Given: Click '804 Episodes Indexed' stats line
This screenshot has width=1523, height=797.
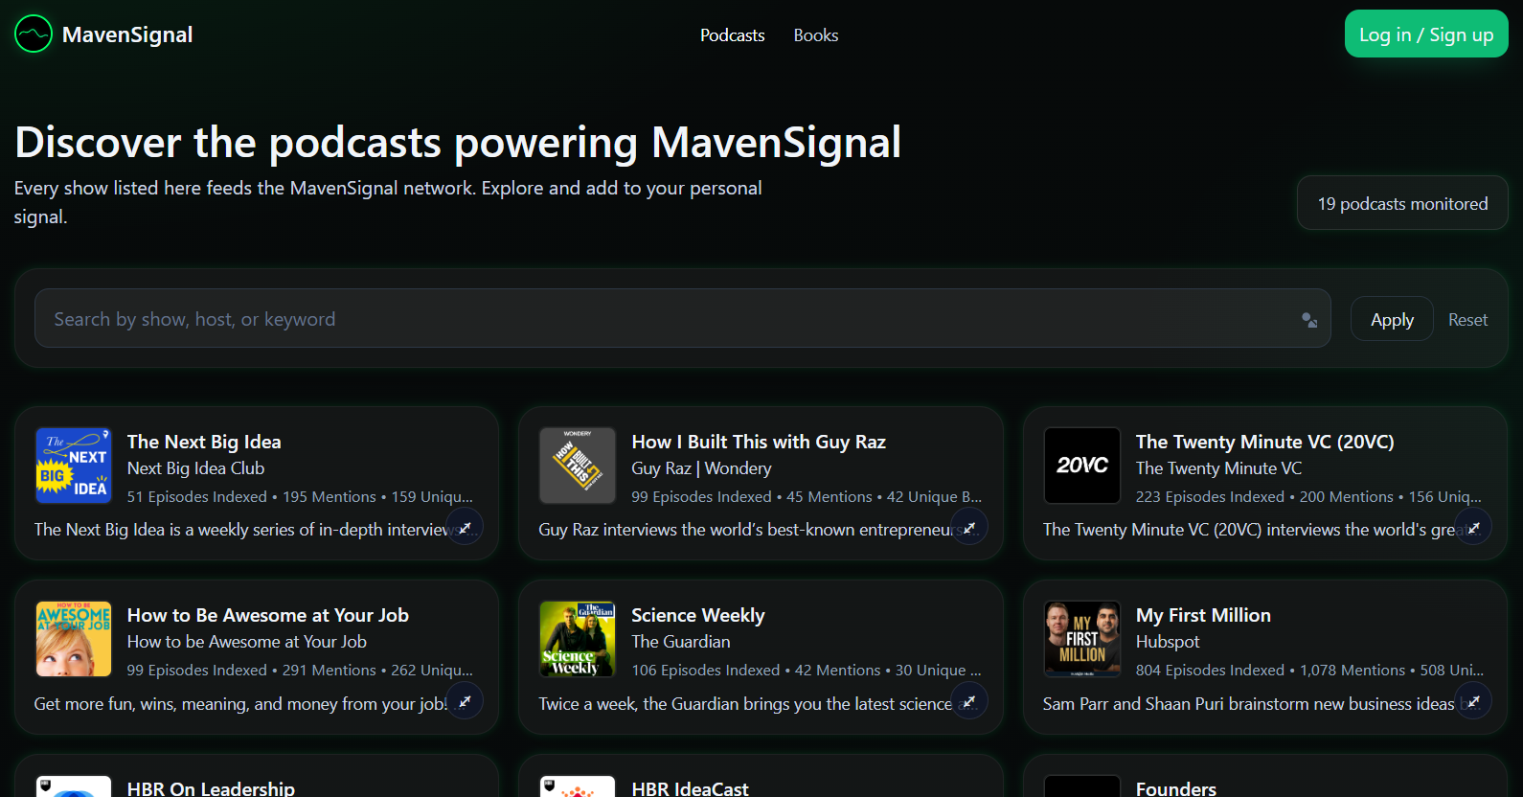Looking at the screenshot, I should 1309,670.
